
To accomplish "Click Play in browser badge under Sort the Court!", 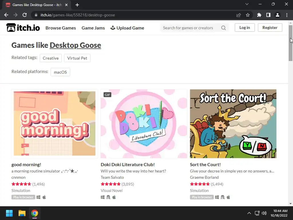I will tap(202, 197).
